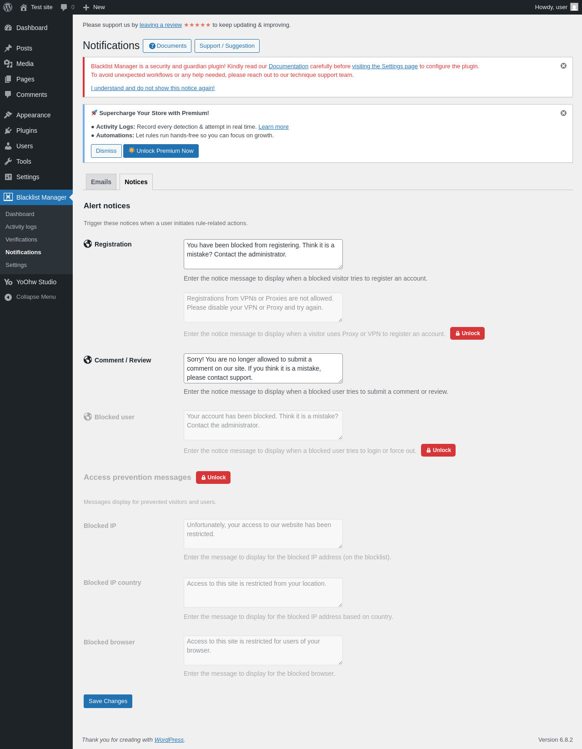The image size is (582, 749).
Task: Open the Appearance menu
Action: 36,115
